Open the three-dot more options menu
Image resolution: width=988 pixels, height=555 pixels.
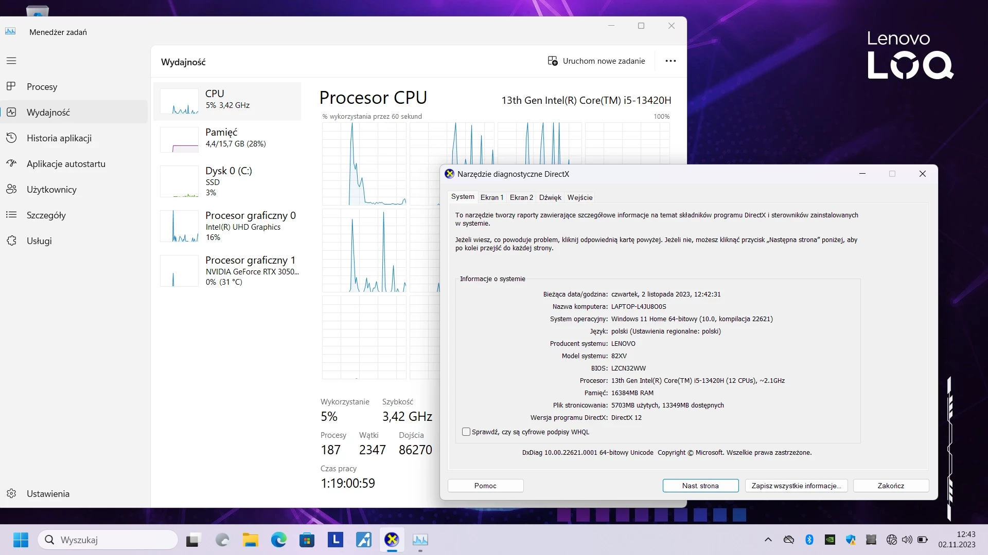pyautogui.click(x=671, y=61)
